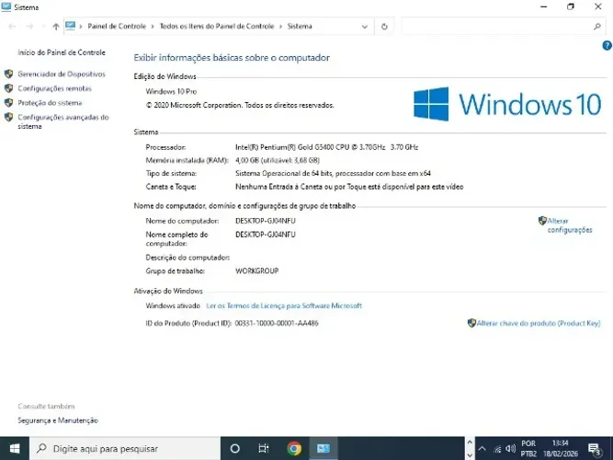Image resolution: width=613 pixels, height=460 pixels.
Task: Click shield icon beside Gerenciador de Dispositivos
Action: click(x=8, y=74)
